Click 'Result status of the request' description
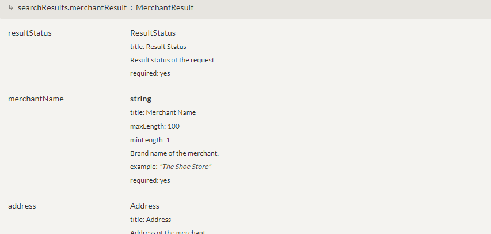 172,60
